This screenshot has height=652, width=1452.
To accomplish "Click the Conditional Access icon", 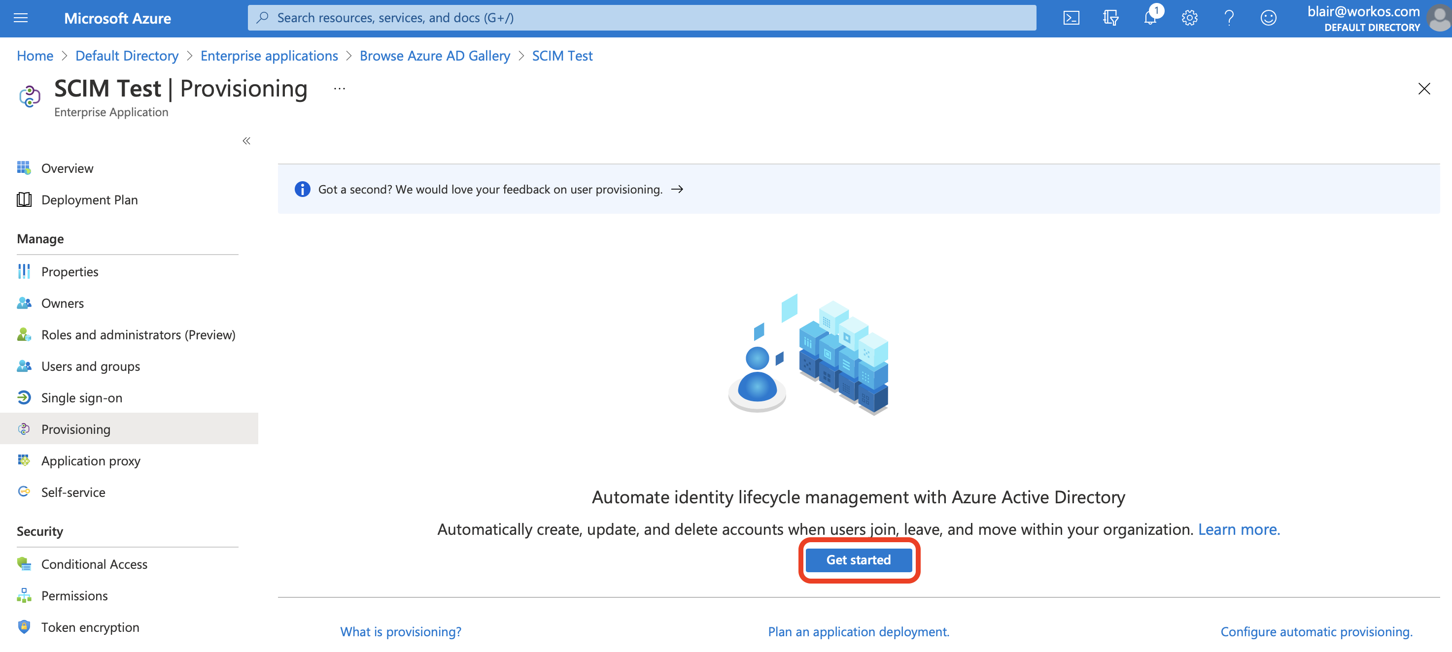I will tap(24, 563).
